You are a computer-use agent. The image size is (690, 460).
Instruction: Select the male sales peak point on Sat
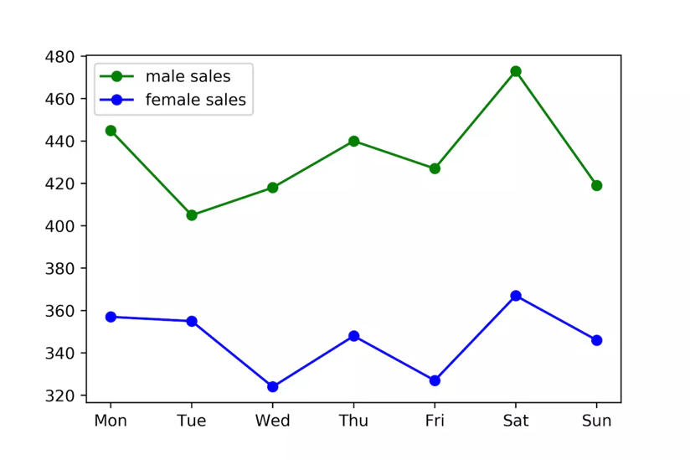[516, 71]
